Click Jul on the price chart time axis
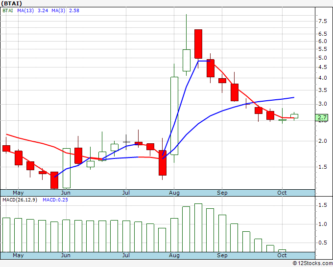The height and width of the screenshot is (267, 333). 126,193
